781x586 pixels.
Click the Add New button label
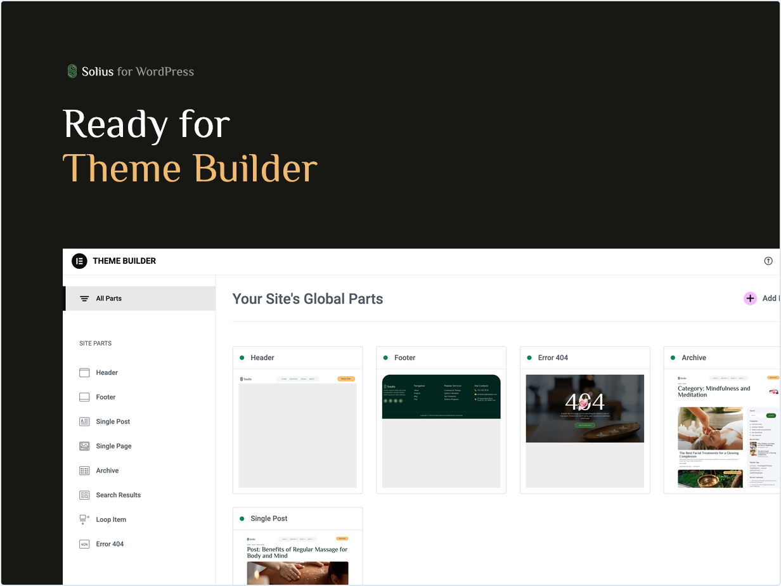click(771, 298)
